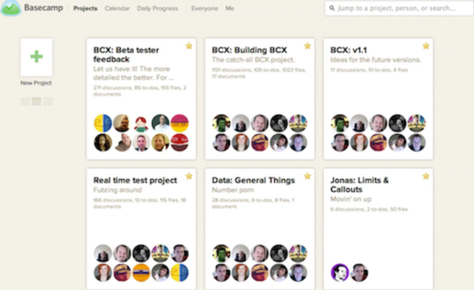Switch to the six-square card grid view
The width and height of the screenshot is (474, 290).
pos(25,101)
